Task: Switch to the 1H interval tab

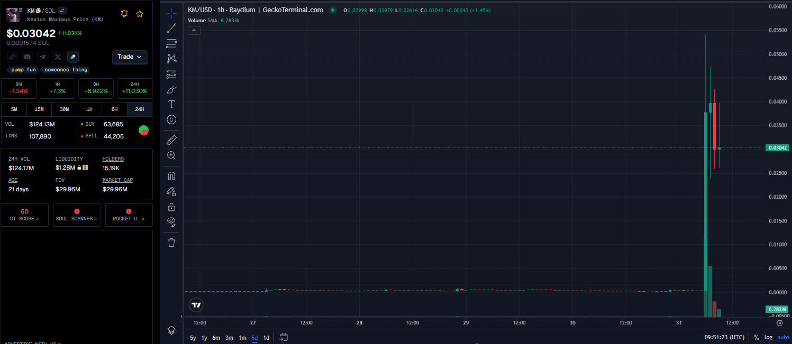Action: click(x=89, y=109)
